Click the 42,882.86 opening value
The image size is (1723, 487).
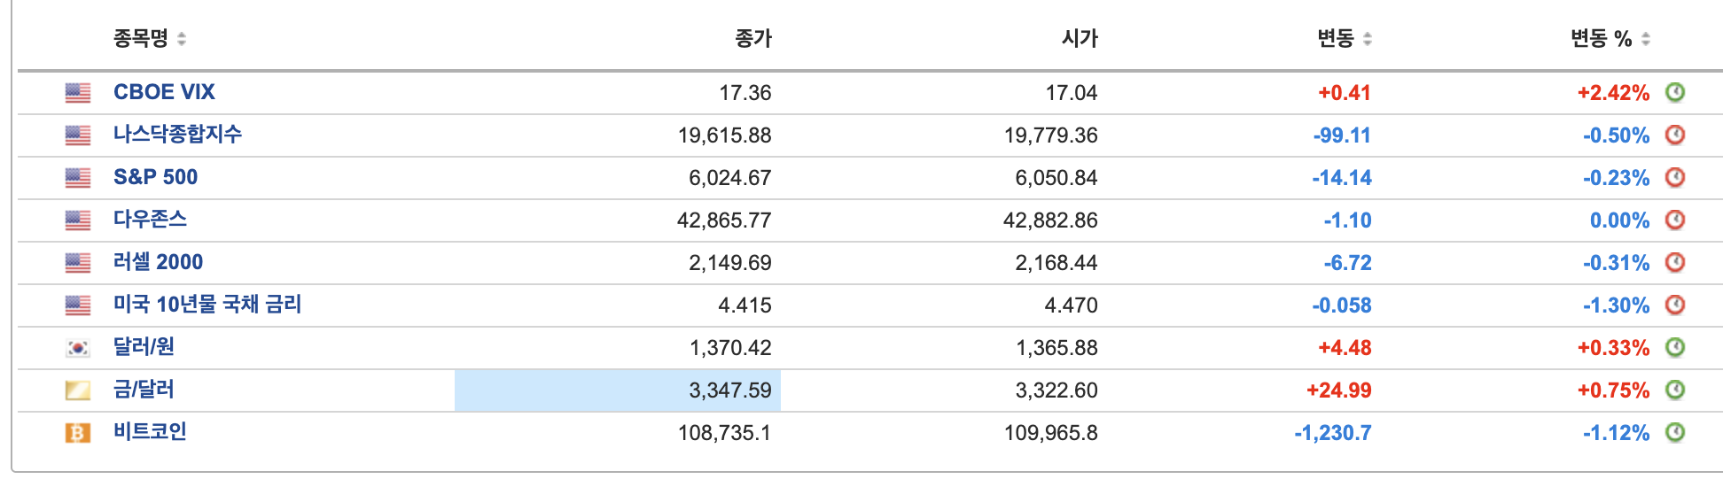point(1050,220)
